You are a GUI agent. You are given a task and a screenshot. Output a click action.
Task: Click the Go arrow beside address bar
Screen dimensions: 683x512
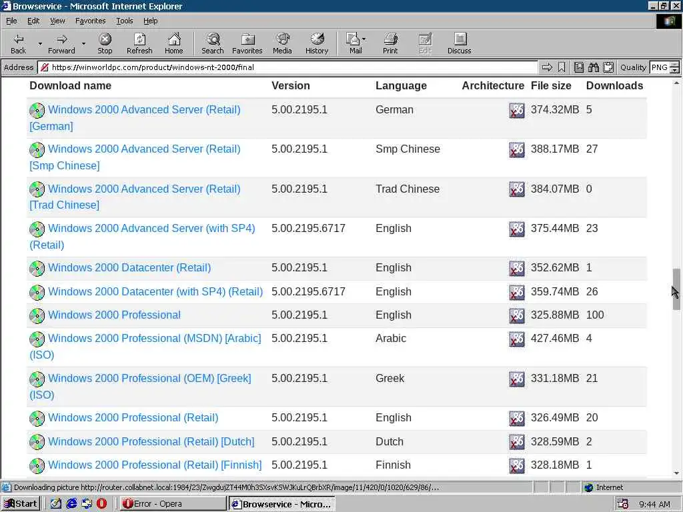pos(547,67)
